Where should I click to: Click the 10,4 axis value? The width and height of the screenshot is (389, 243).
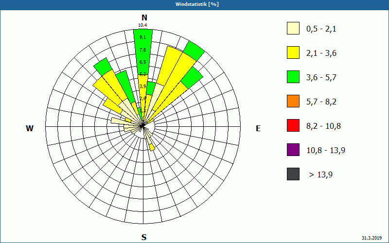click(142, 25)
